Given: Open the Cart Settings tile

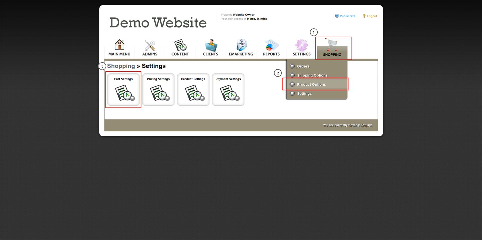Looking at the screenshot, I should [123, 90].
